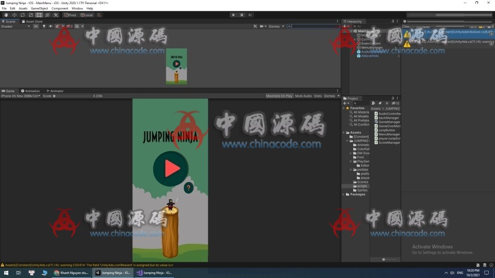Open the Assets menu
The height and width of the screenshot is (278, 495).
pyautogui.click(x=23, y=8)
